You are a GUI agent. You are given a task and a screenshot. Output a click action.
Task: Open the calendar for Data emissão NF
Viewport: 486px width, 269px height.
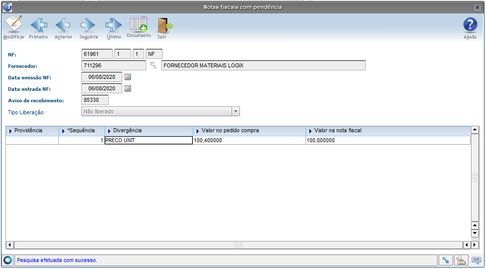coord(127,77)
